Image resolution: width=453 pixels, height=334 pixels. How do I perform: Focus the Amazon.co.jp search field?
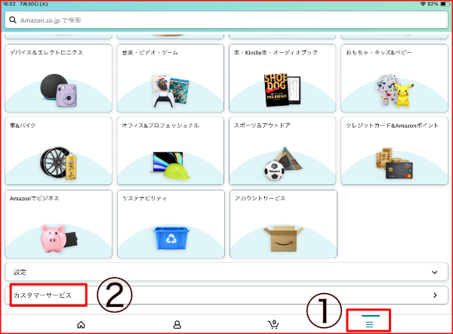(x=226, y=20)
